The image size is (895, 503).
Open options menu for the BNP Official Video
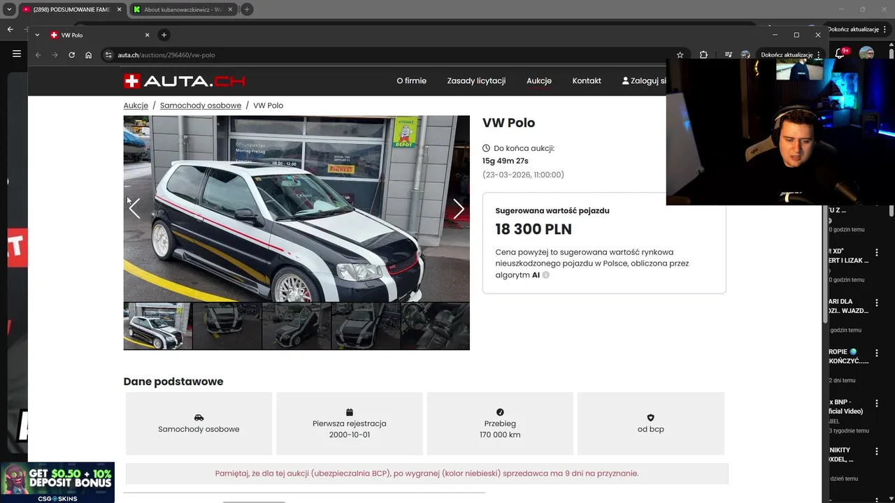point(877,404)
